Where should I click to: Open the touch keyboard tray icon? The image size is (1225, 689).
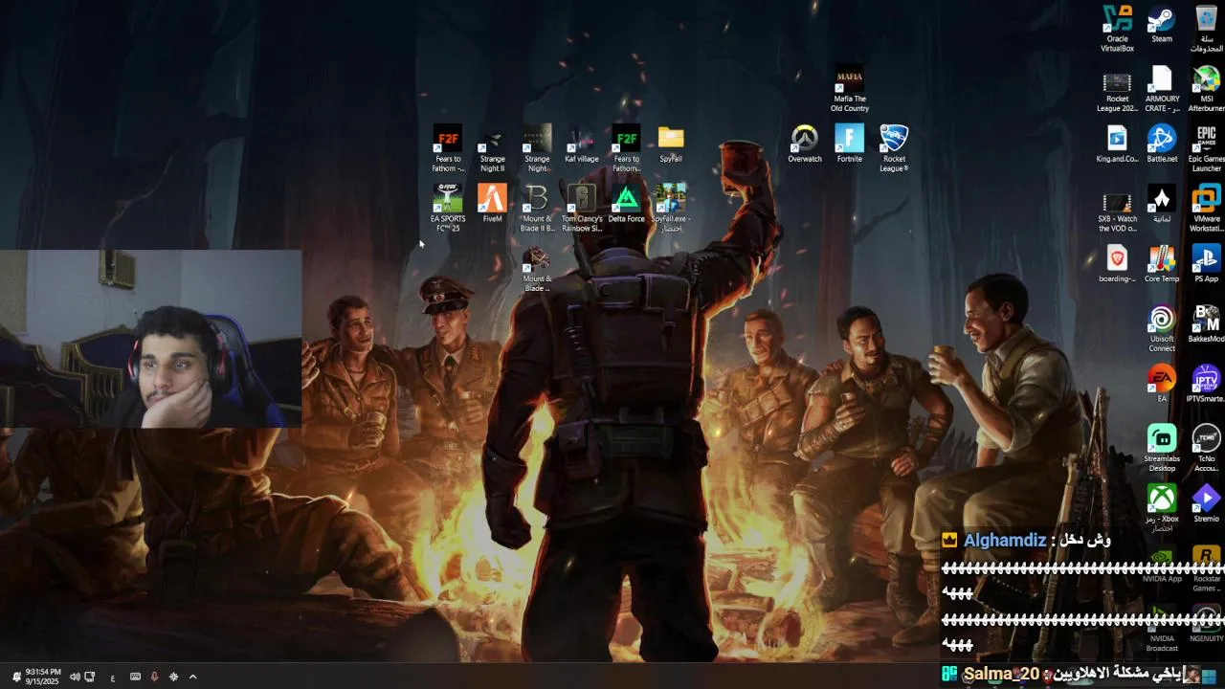coord(135,677)
